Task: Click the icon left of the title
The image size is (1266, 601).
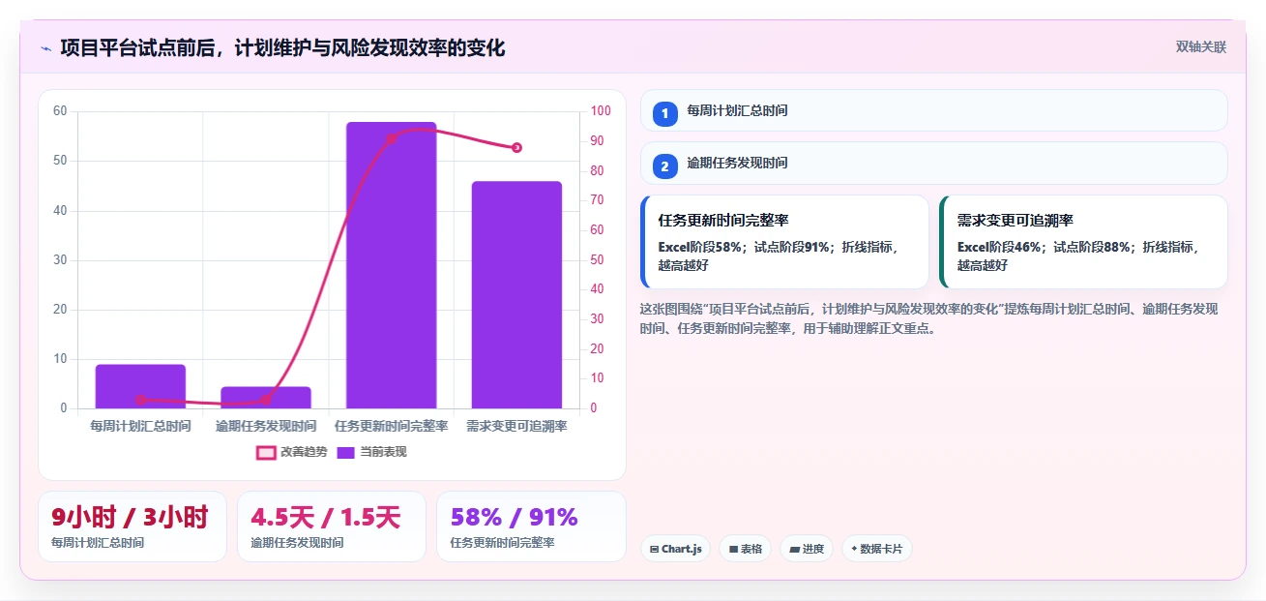Action: click(x=45, y=48)
